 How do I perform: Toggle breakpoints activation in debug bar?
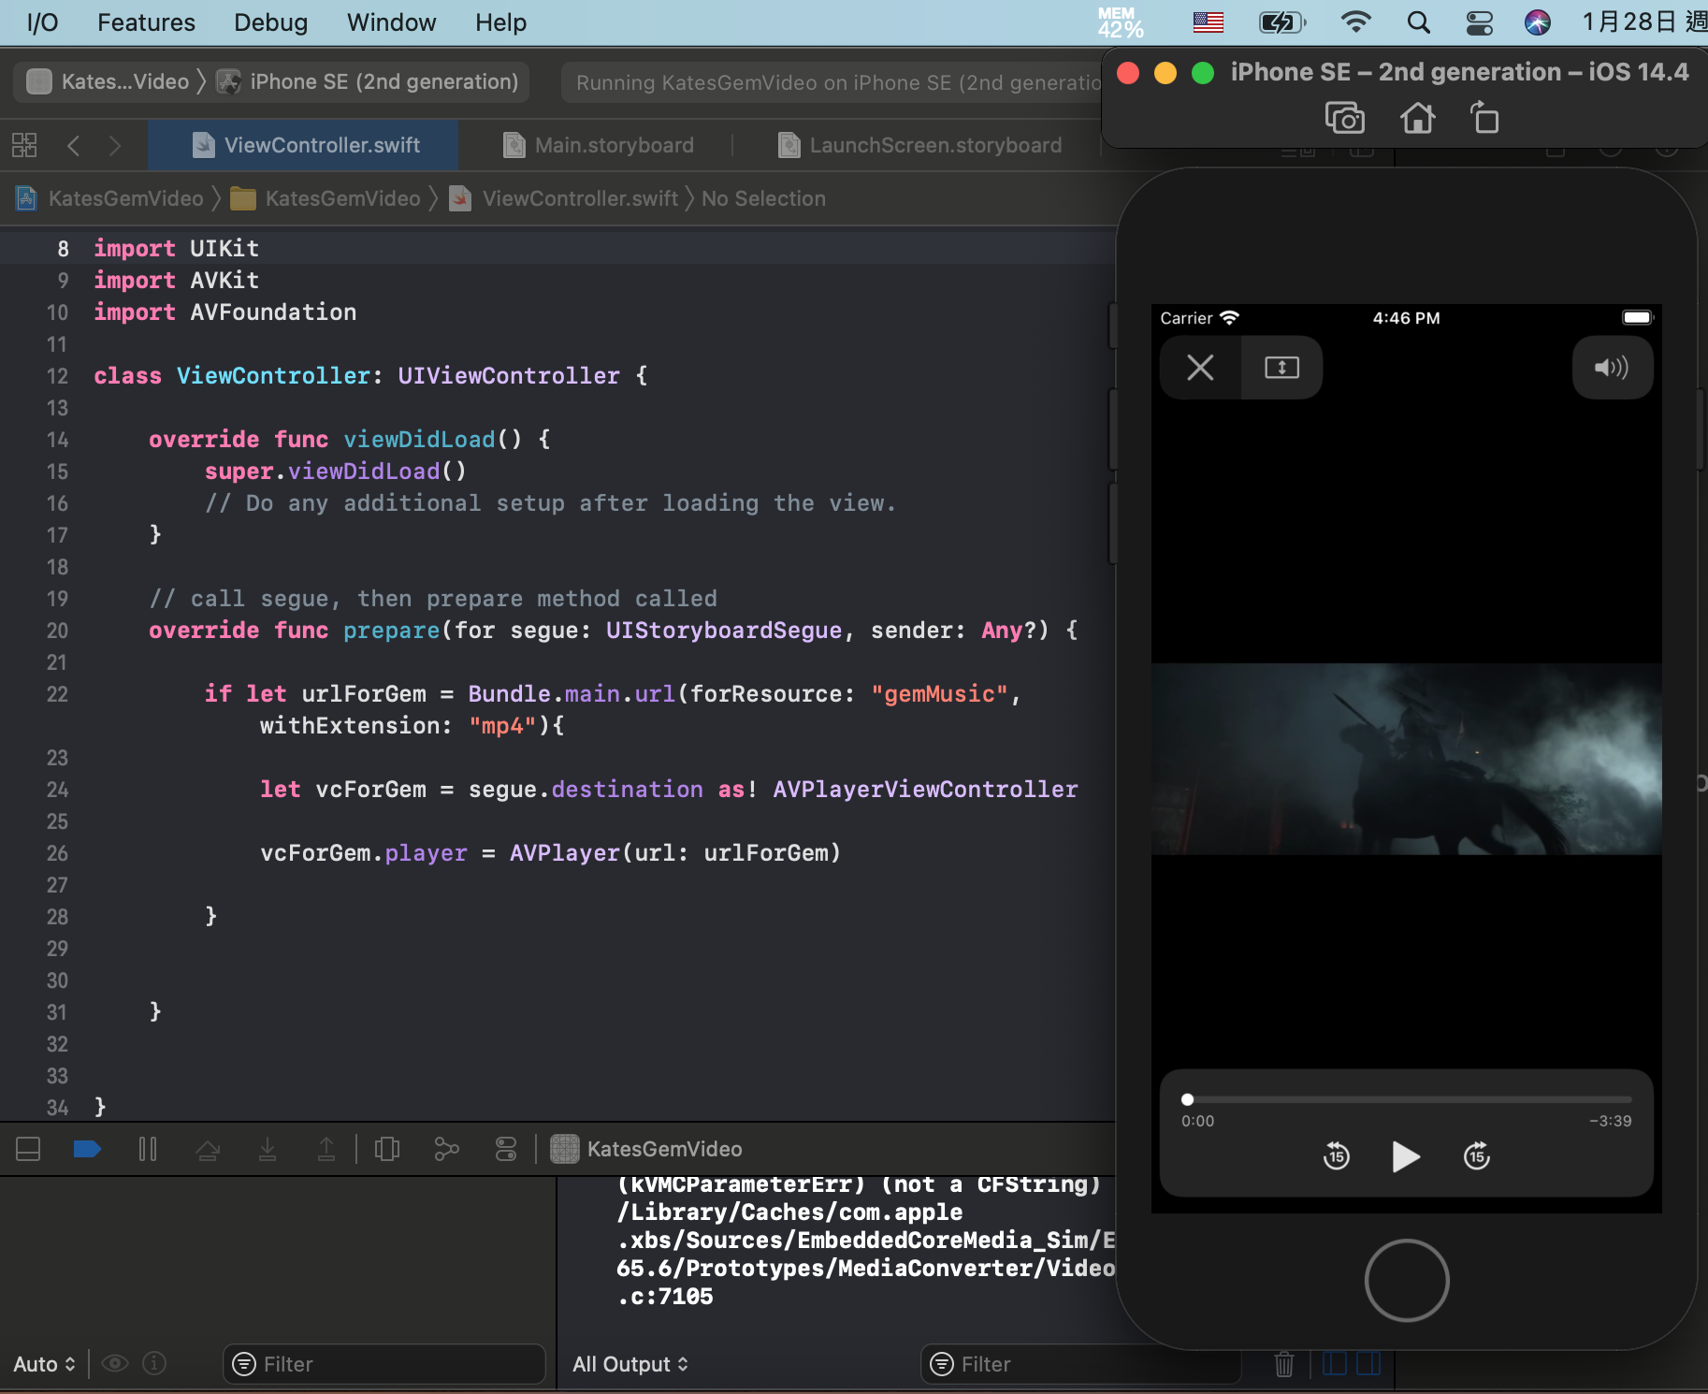point(87,1149)
